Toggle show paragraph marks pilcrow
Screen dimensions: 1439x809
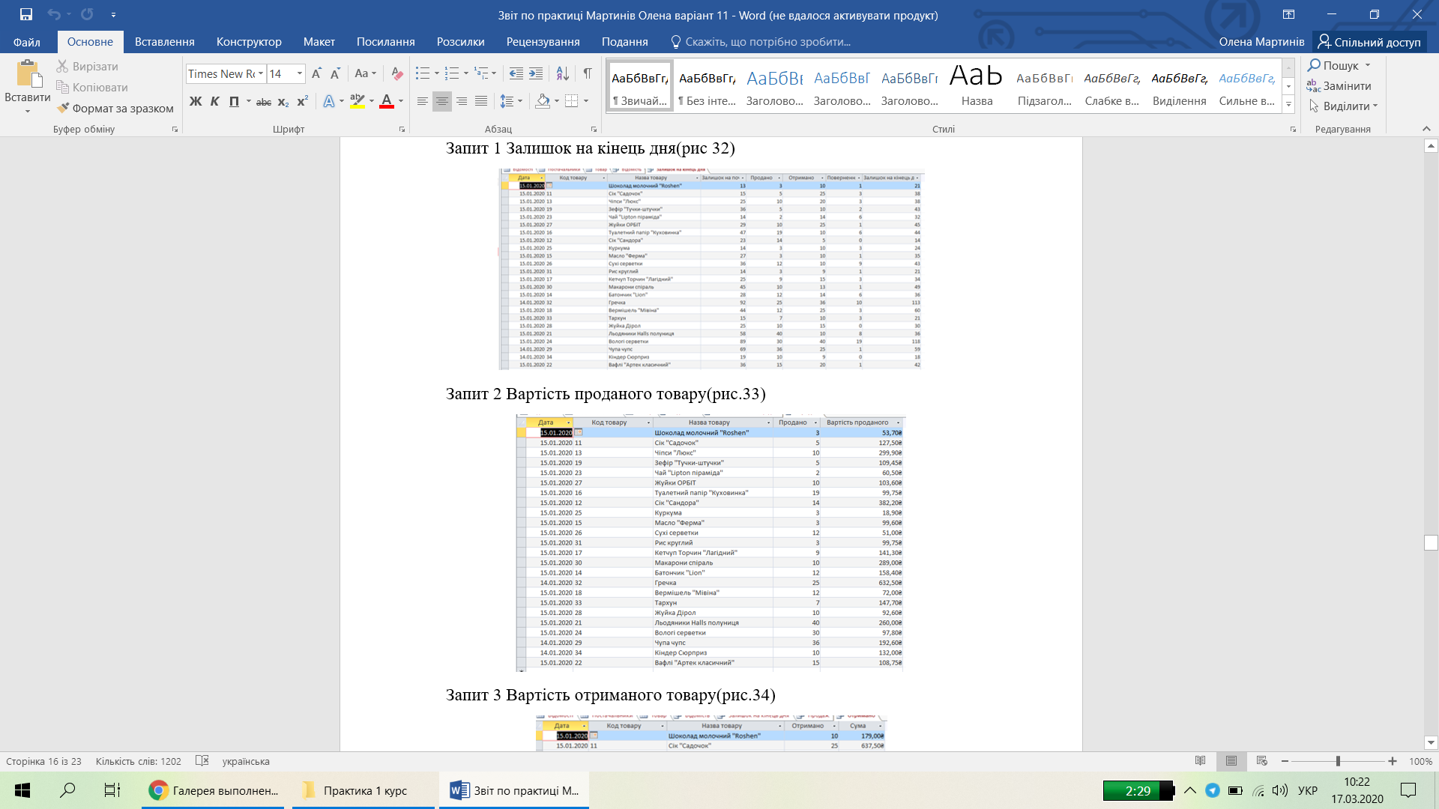[x=588, y=73]
